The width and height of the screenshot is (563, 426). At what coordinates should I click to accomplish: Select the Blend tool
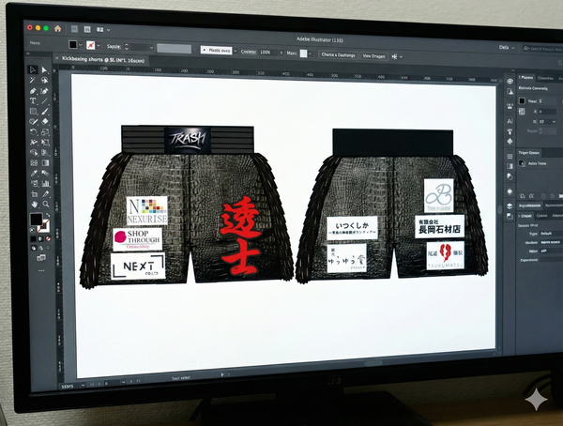[x=46, y=174]
